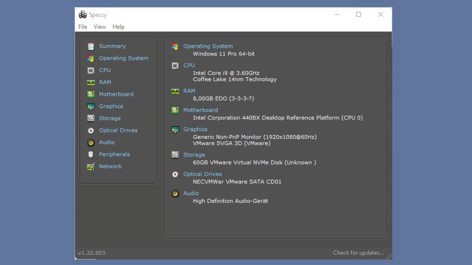Select the CPU sidebar entry

tap(105, 70)
